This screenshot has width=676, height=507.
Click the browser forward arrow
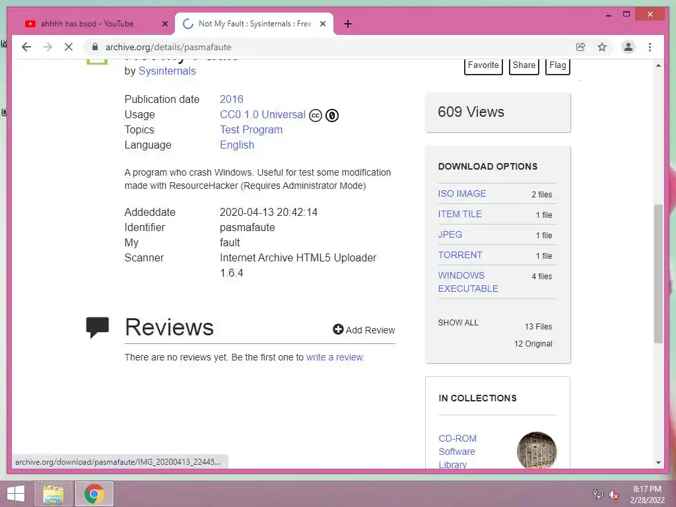(48, 47)
